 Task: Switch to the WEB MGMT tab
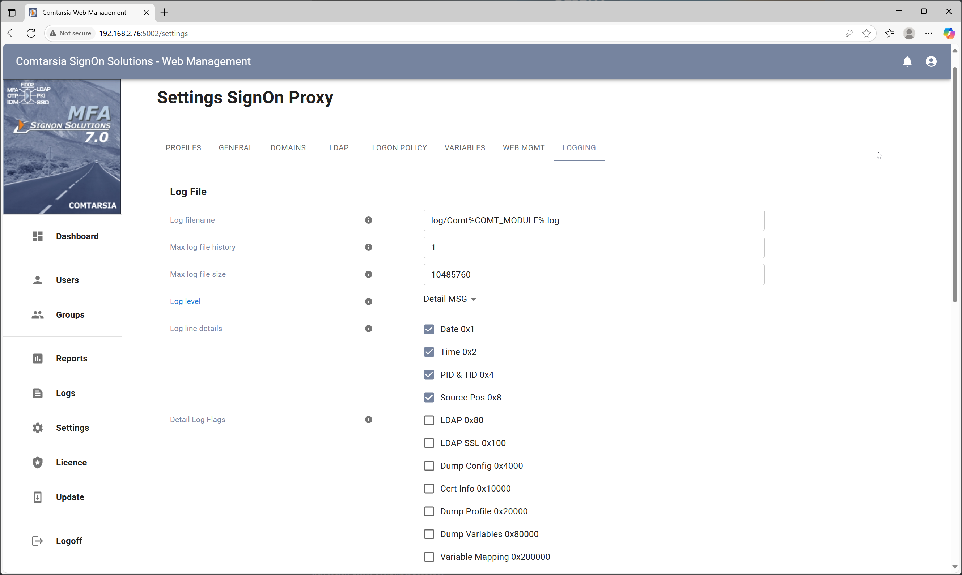pyautogui.click(x=524, y=147)
